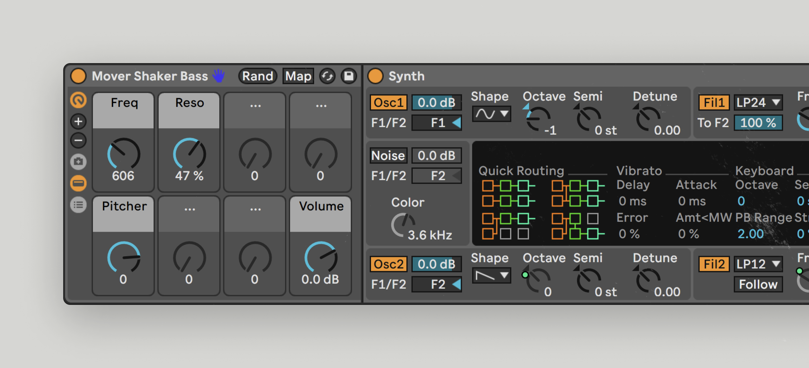
Task: Click the plus icon in rack sidebar
Action: tap(78, 122)
